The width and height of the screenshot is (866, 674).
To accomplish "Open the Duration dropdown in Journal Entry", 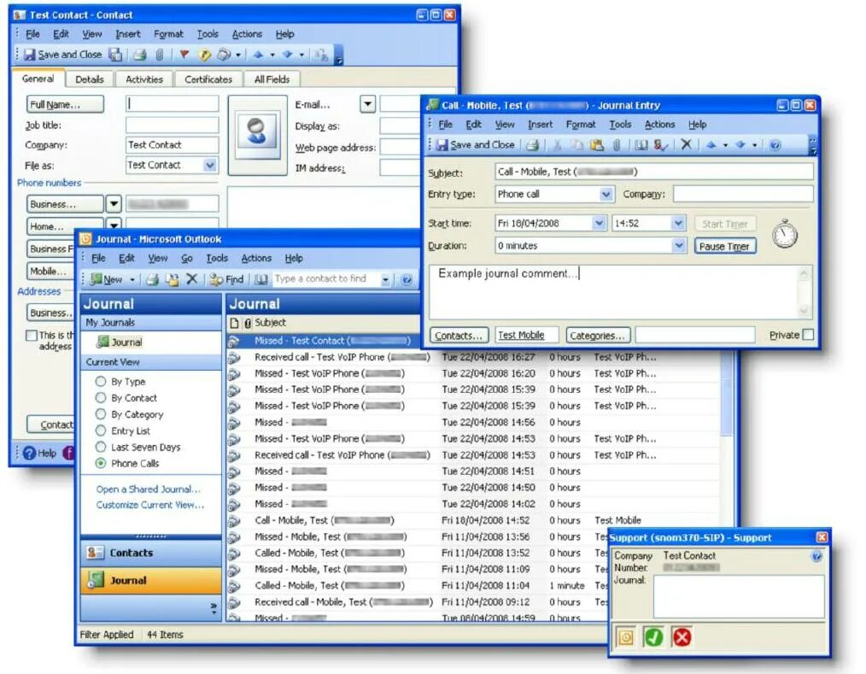I will click(x=678, y=245).
